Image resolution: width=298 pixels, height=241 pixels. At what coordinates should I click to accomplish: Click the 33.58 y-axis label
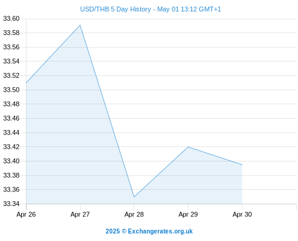pyautogui.click(x=11, y=33)
